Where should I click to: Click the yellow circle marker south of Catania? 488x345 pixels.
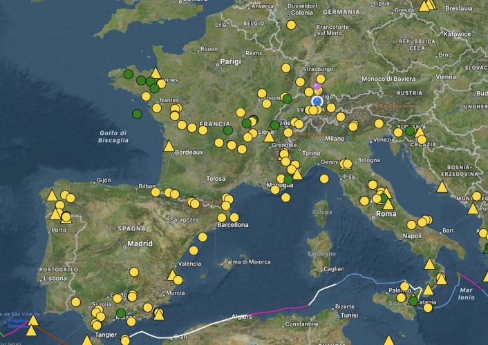coord(428,308)
